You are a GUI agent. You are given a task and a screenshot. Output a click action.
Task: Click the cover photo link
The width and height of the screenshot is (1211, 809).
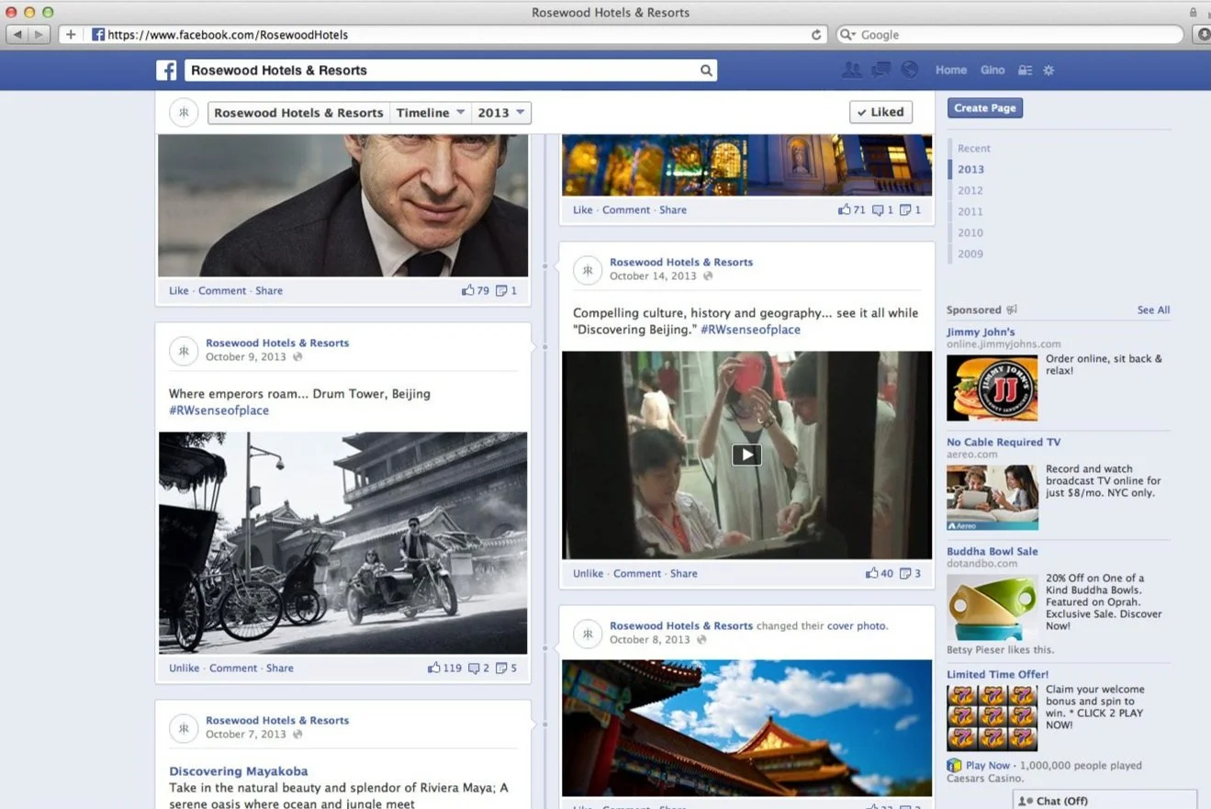pyautogui.click(x=857, y=625)
